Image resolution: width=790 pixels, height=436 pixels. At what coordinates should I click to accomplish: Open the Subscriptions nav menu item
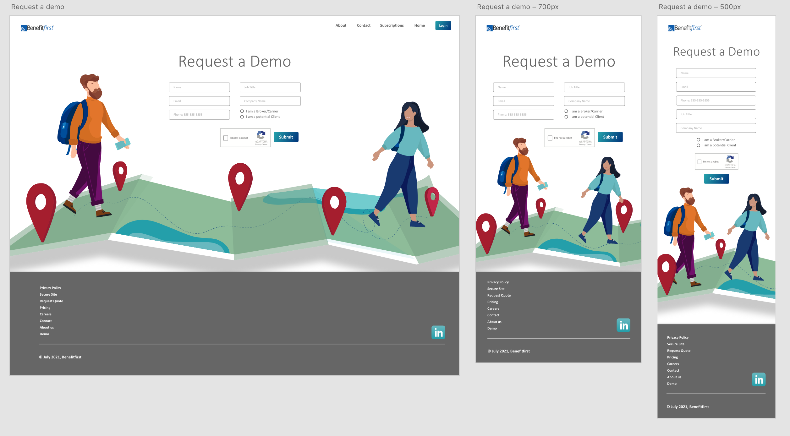[392, 25]
